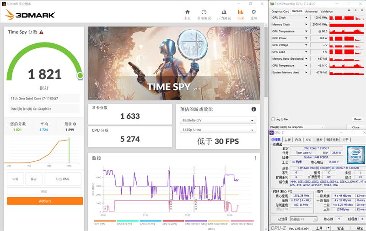Click the 3DMark vertical scrollbar thumb
The image size is (366, 231).
266,62
